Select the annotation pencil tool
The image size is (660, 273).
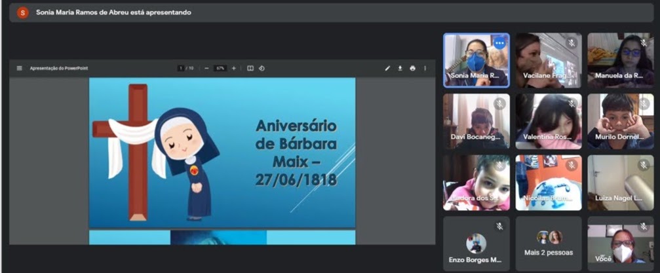coord(387,68)
